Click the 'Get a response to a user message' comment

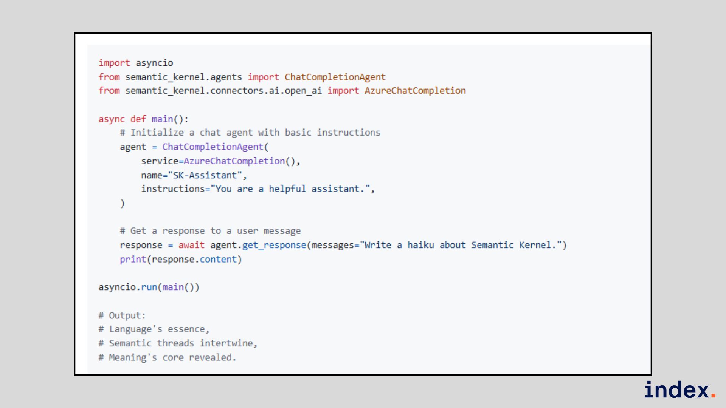pyautogui.click(x=210, y=231)
